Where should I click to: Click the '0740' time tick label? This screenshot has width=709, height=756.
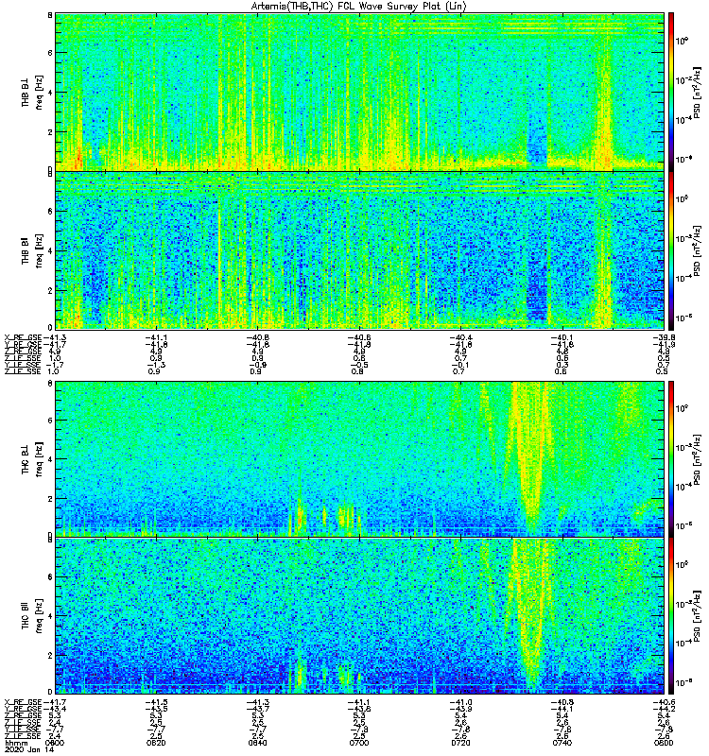562,743
